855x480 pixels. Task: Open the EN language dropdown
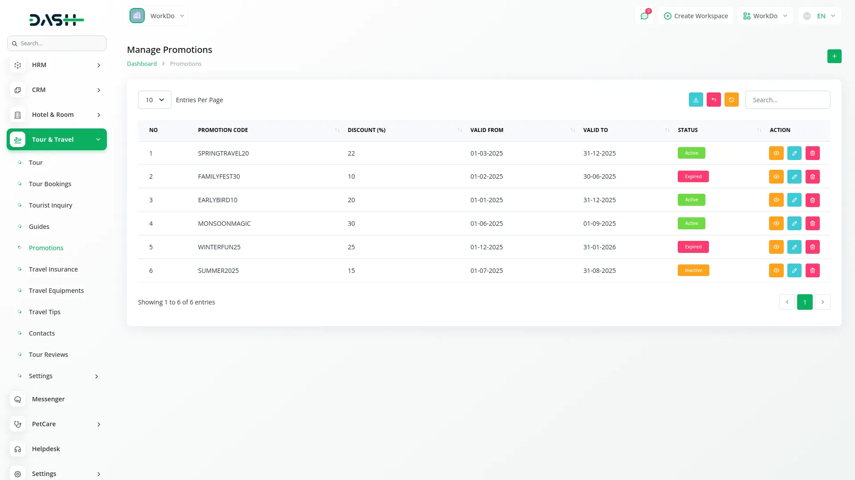click(820, 16)
